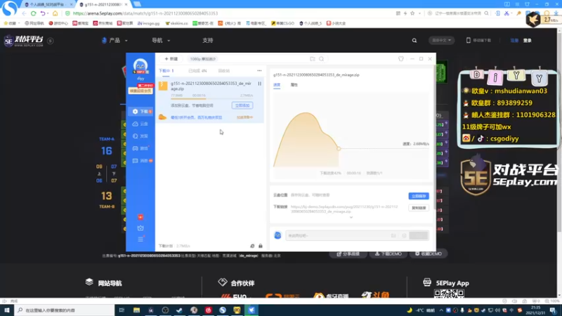The height and width of the screenshot is (316, 562).
Task: Open the skin (shirt) icon in download manager
Action: click(400, 59)
